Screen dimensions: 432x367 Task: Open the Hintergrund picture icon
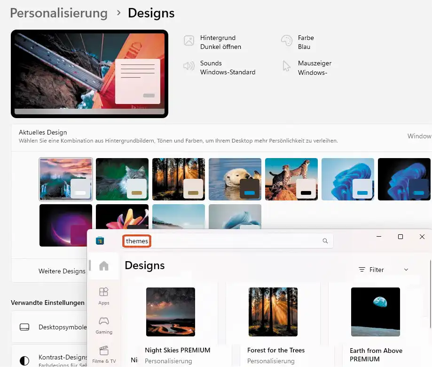point(189,40)
